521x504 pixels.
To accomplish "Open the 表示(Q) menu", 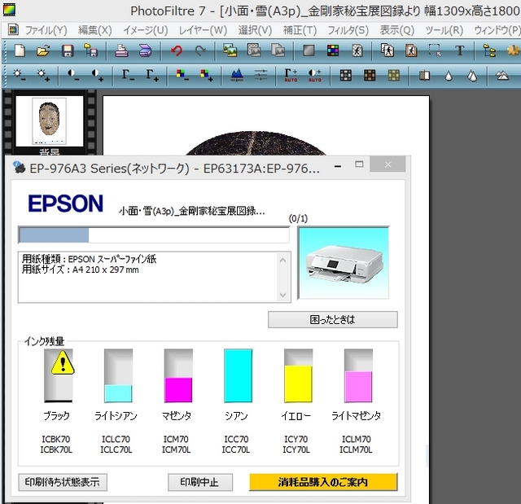I will point(397,30).
